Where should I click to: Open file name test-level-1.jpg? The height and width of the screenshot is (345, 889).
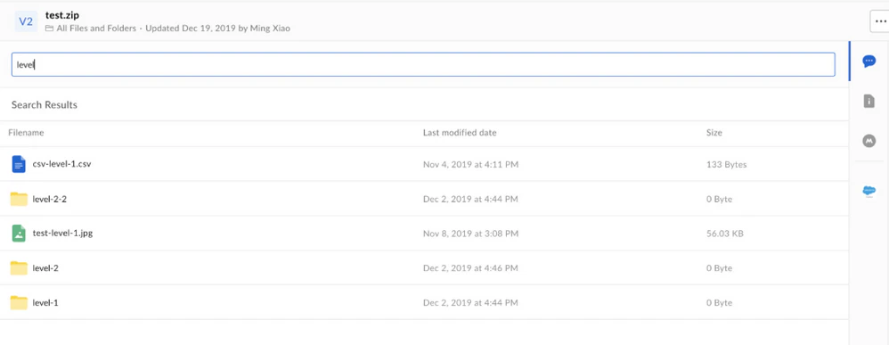(62, 234)
